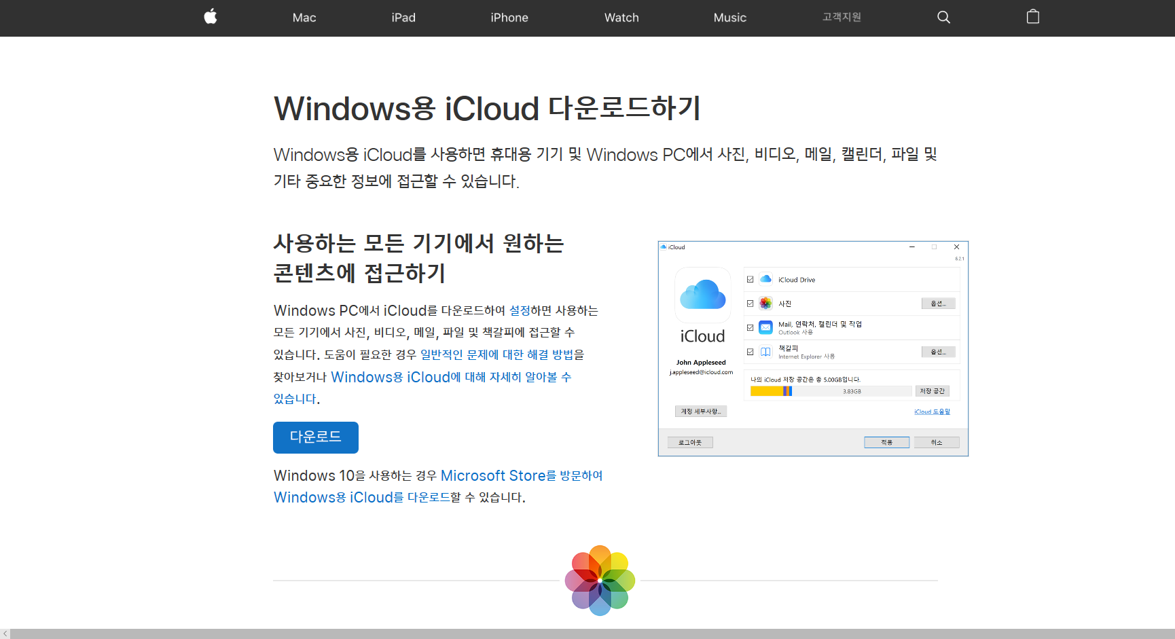Click the colorful Photos flower icon
The height and width of the screenshot is (639, 1175).
click(600, 581)
